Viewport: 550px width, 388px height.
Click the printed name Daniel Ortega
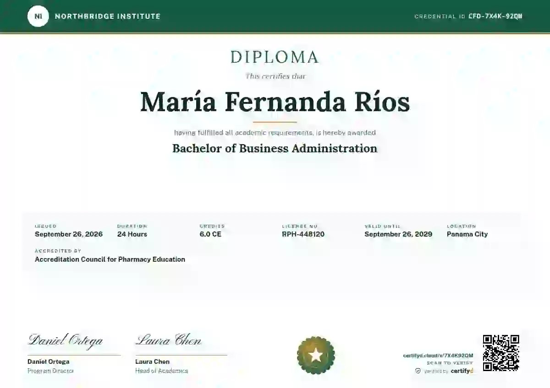49,362
